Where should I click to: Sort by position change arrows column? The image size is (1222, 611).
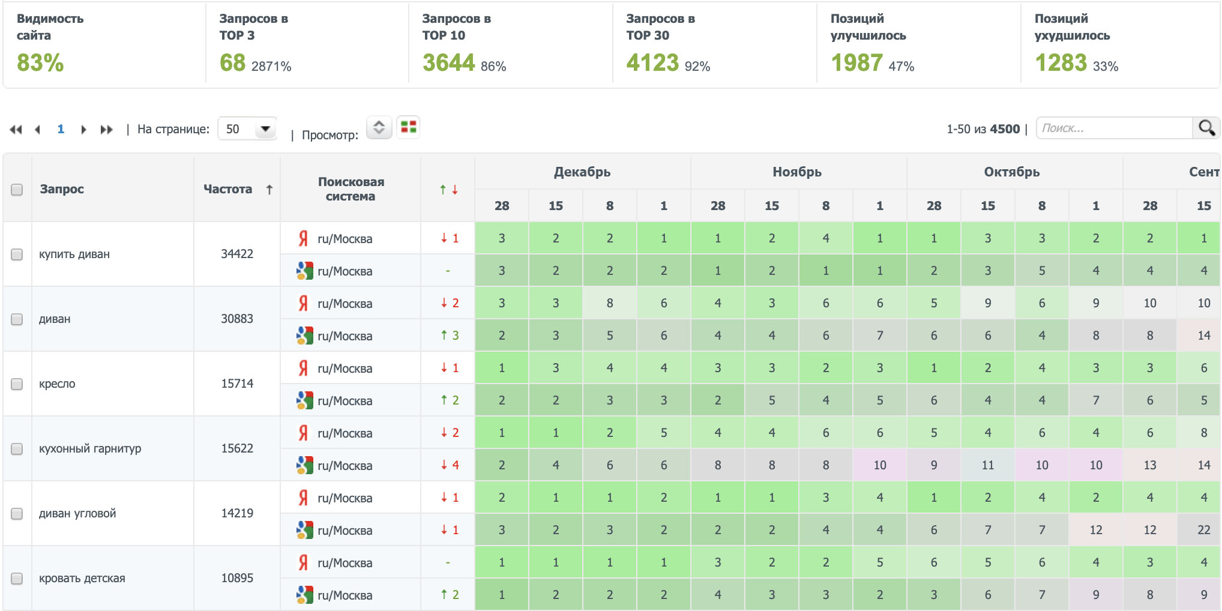(x=448, y=190)
